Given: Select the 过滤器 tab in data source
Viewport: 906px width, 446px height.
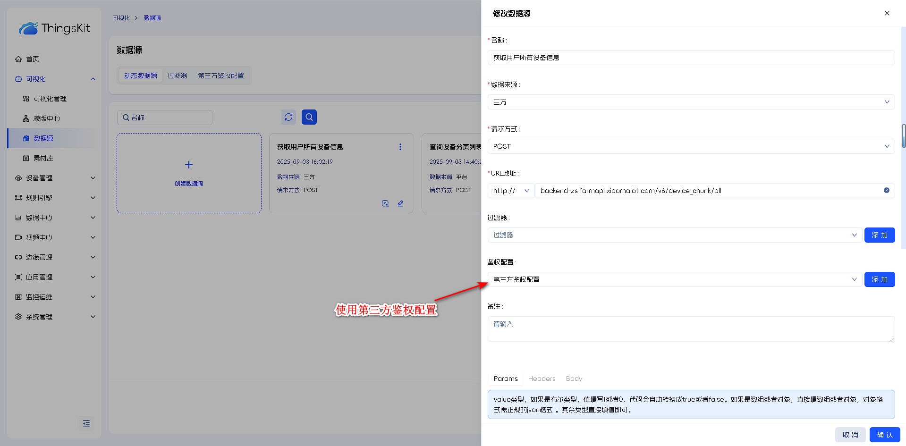Looking at the screenshot, I should pos(178,76).
